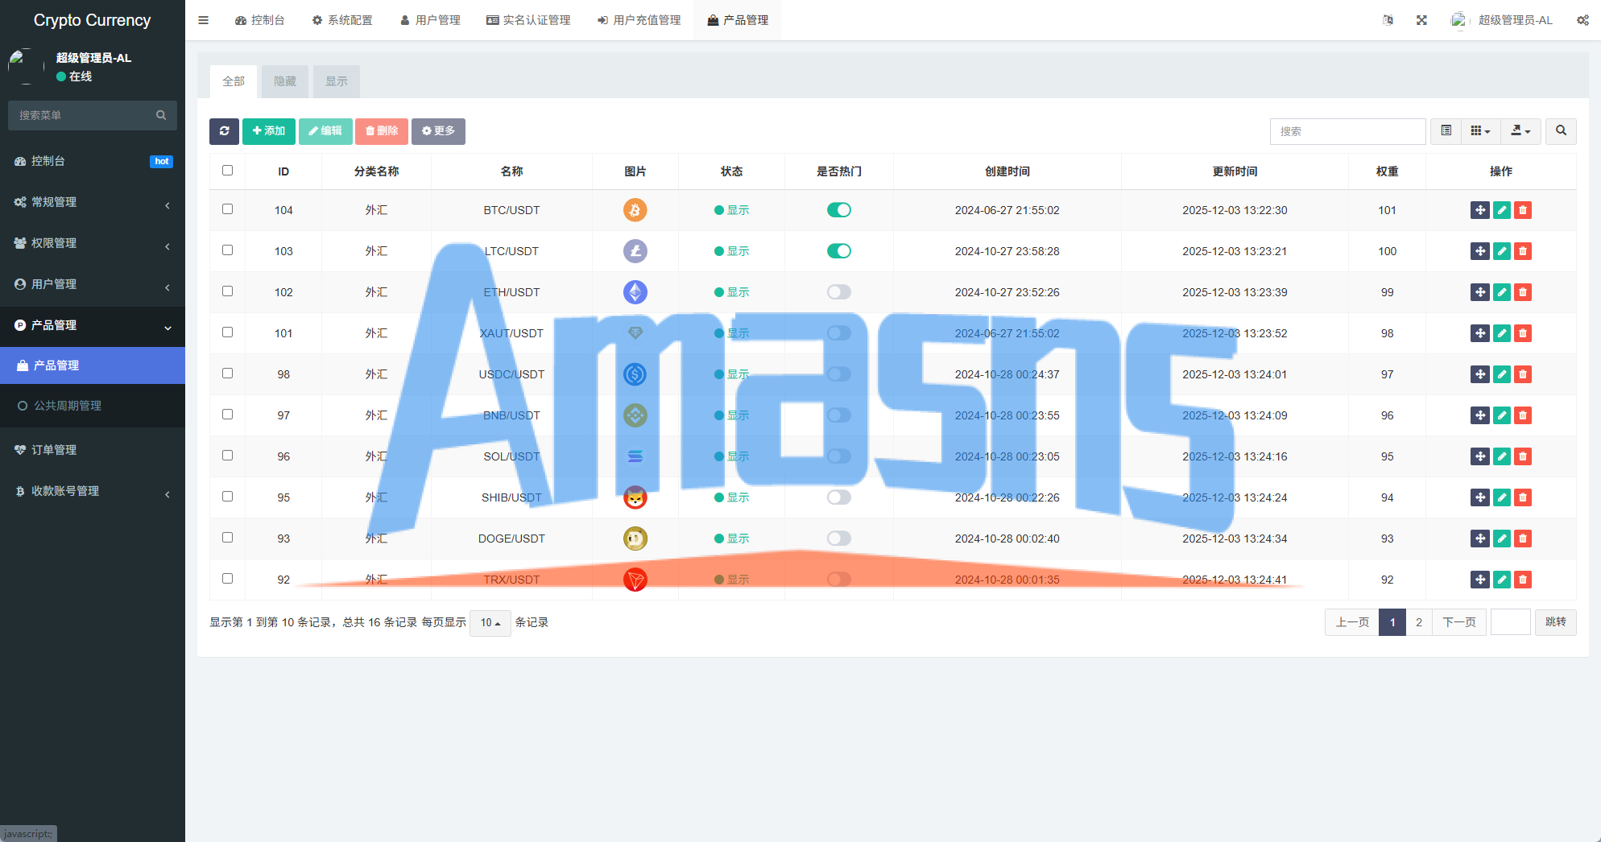Screen dimensions: 1601x842
Task: Open the page size dropdown showing 10
Action: [x=490, y=622]
